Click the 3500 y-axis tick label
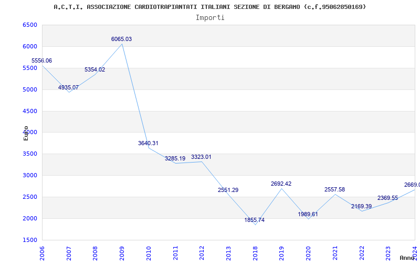The width and height of the screenshot is (420, 263). tap(29, 154)
